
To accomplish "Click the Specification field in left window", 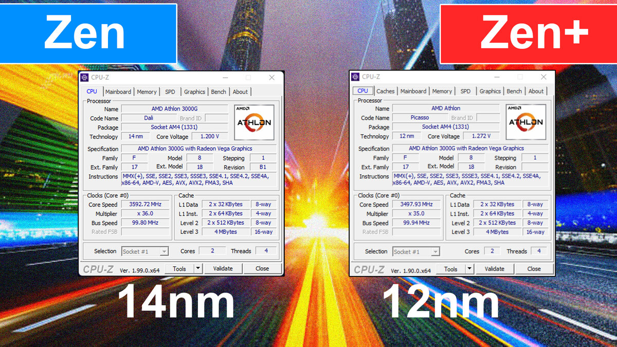I will pyautogui.click(x=199, y=149).
